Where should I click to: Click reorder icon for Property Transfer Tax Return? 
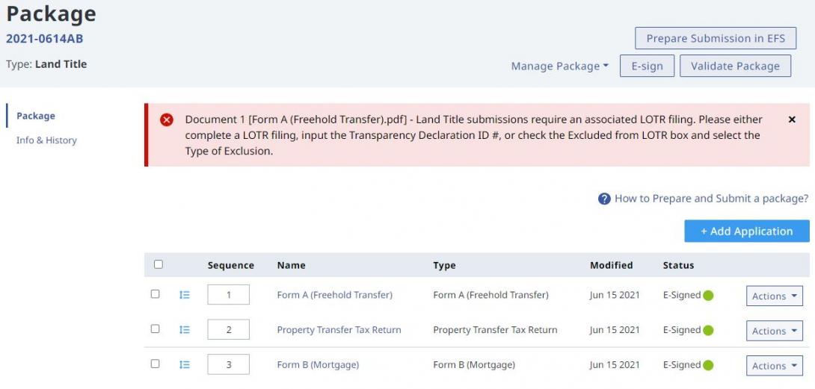[x=185, y=330]
